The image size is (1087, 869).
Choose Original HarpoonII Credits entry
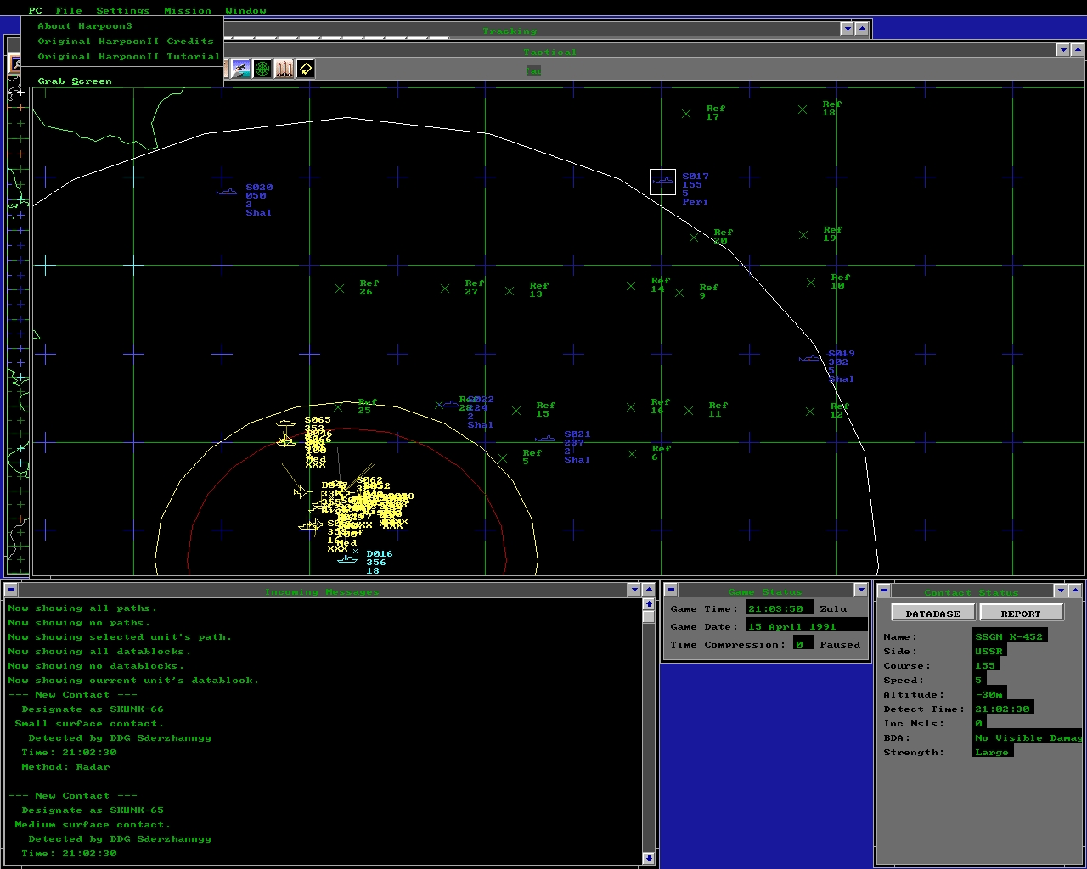click(x=122, y=42)
